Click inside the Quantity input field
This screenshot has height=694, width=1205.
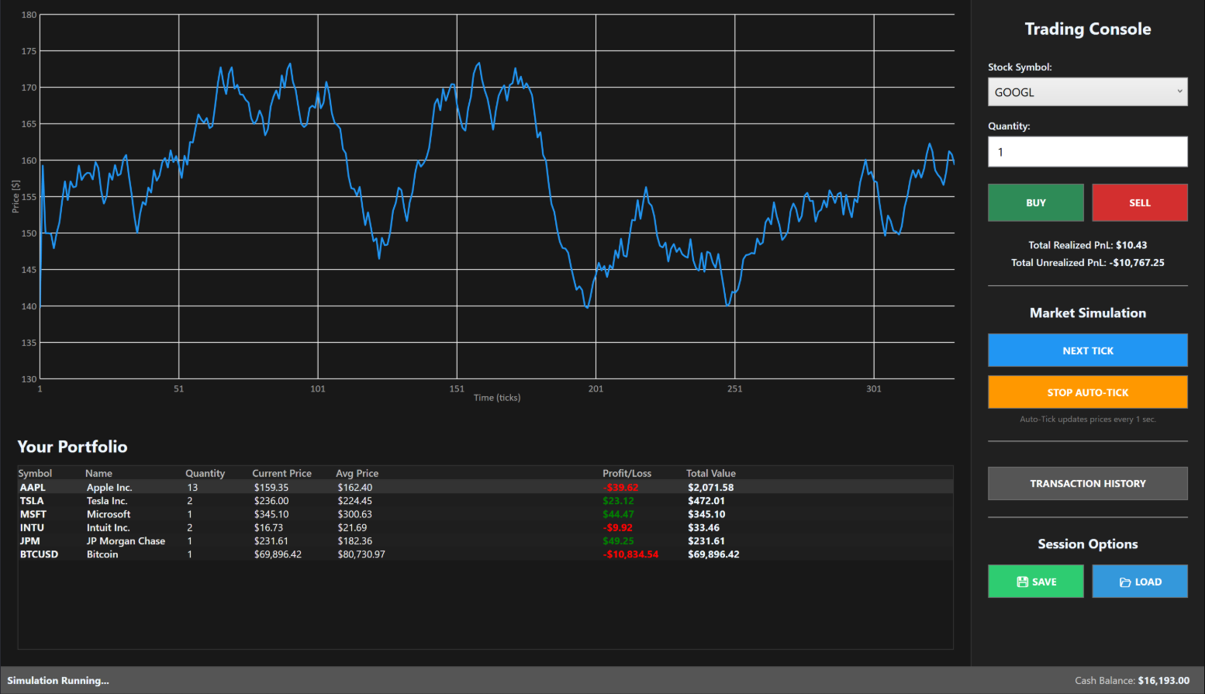point(1087,151)
